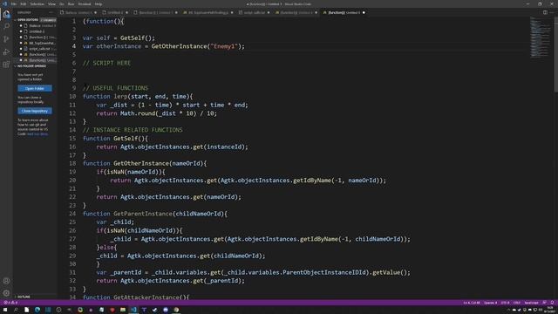Open the Terminal menu
This screenshot has height=314, width=558.
click(x=85, y=3)
